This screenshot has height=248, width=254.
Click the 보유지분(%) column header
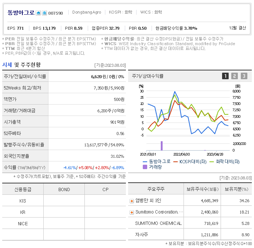pos(236,189)
